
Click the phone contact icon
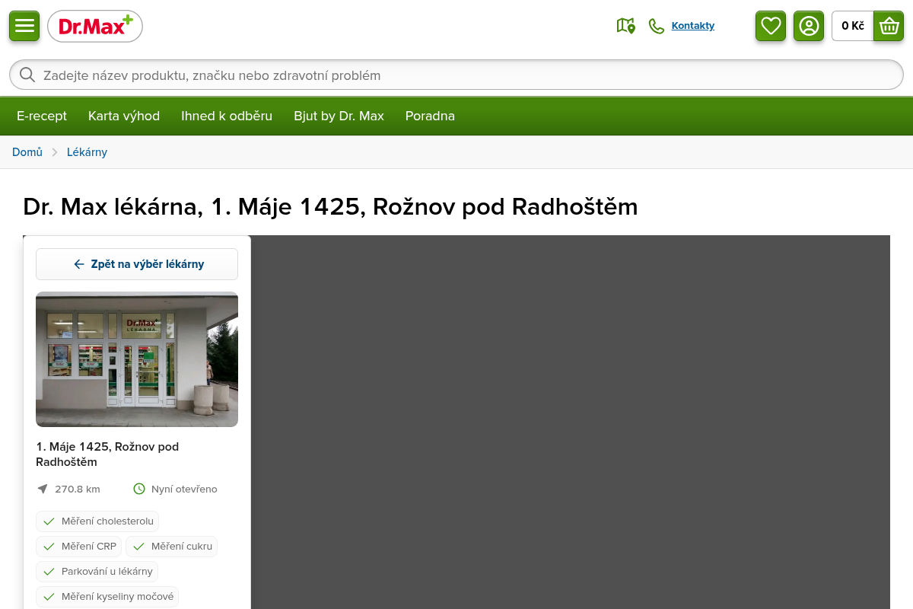click(x=656, y=26)
